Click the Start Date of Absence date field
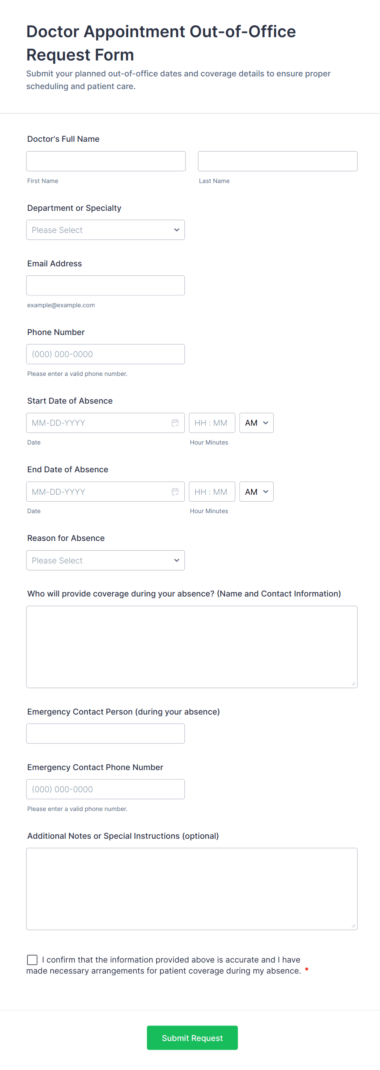Image resolution: width=380 pixels, height=1070 pixels. tap(98, 423)
